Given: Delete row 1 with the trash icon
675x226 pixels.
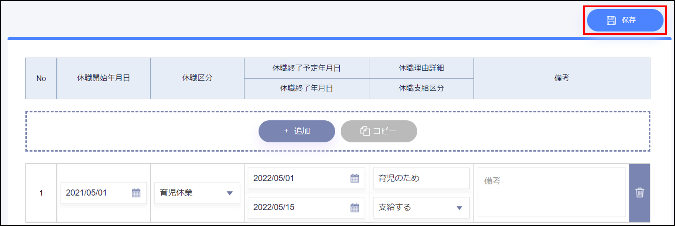Looking at the screenshot, I should tap(639, 193).
